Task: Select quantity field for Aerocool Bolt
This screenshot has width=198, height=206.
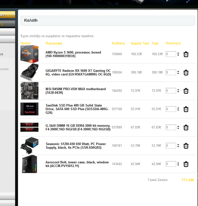Action: (171, 164)
